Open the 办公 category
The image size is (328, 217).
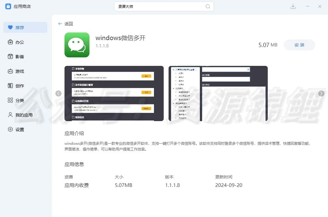(x=25, y=42)
